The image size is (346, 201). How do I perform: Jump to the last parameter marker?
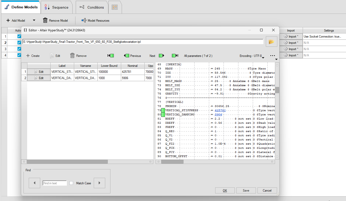click(175, 56)
